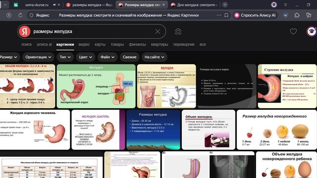Click the address bar page title

click(x=129, y=15)
